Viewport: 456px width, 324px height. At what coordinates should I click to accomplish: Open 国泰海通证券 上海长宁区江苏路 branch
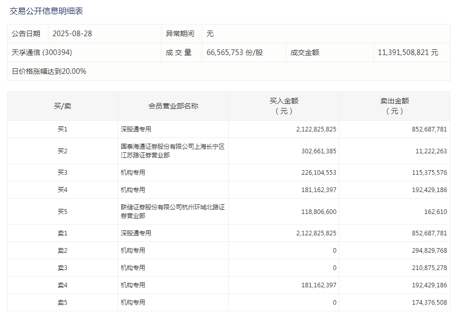point(173,151)
